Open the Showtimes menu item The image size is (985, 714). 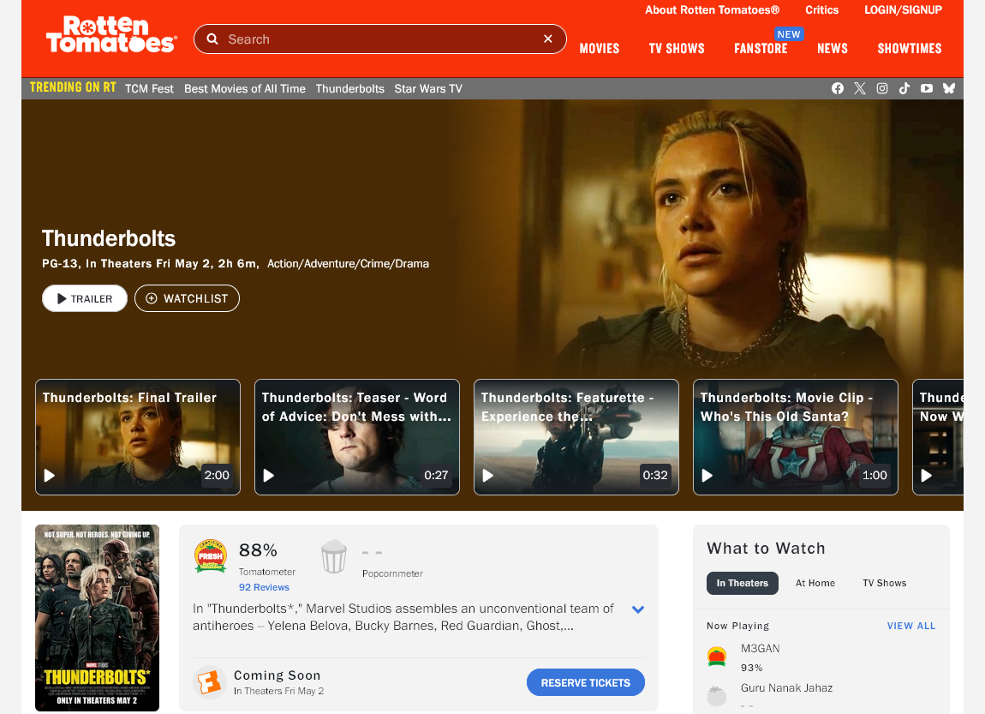(x=909, y=49)
